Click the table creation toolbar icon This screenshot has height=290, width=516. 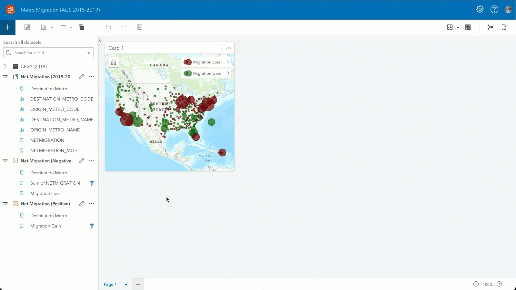(x=63, y=27)
